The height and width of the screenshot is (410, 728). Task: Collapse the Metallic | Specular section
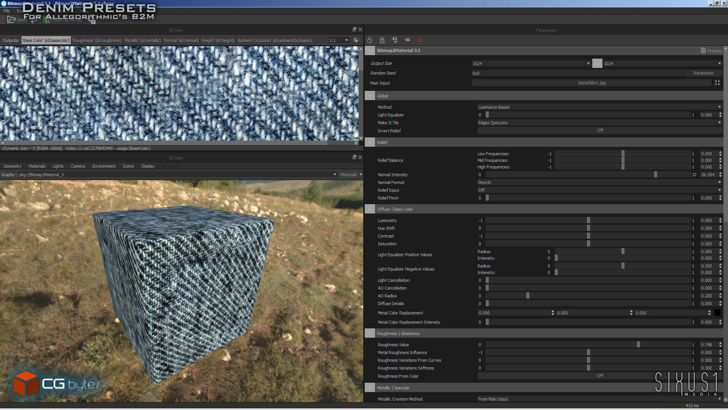tap(370, 388)
